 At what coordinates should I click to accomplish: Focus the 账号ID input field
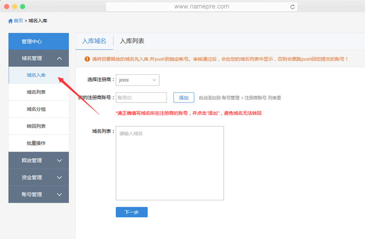[141, 98]
